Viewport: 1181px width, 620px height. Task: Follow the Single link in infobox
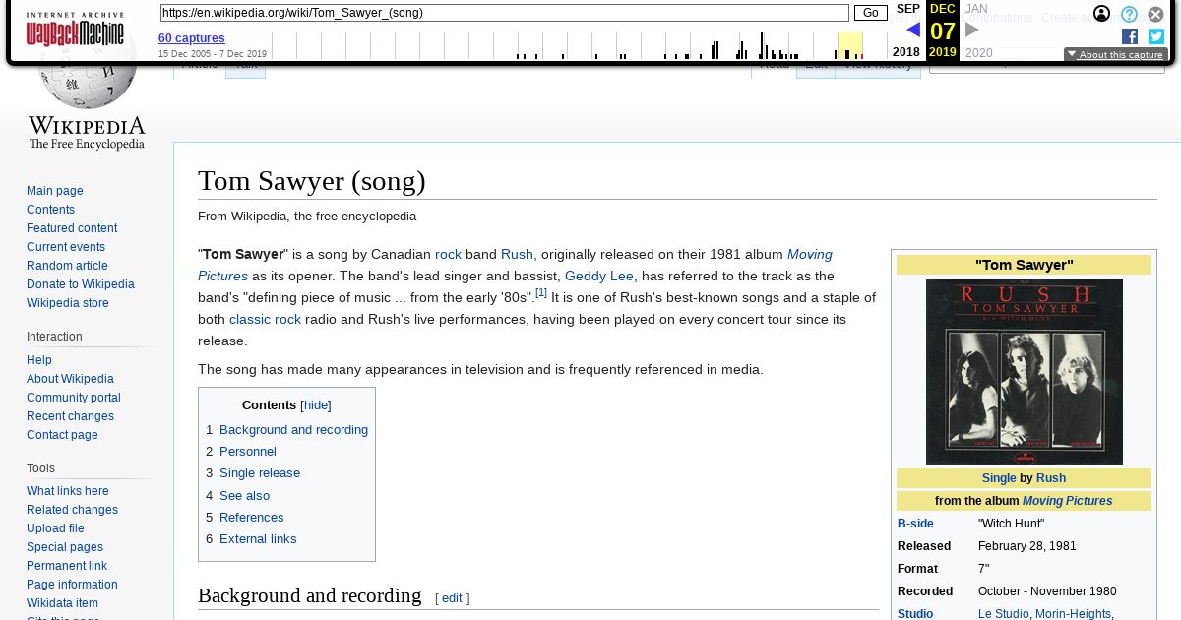[x=999, y=478]
